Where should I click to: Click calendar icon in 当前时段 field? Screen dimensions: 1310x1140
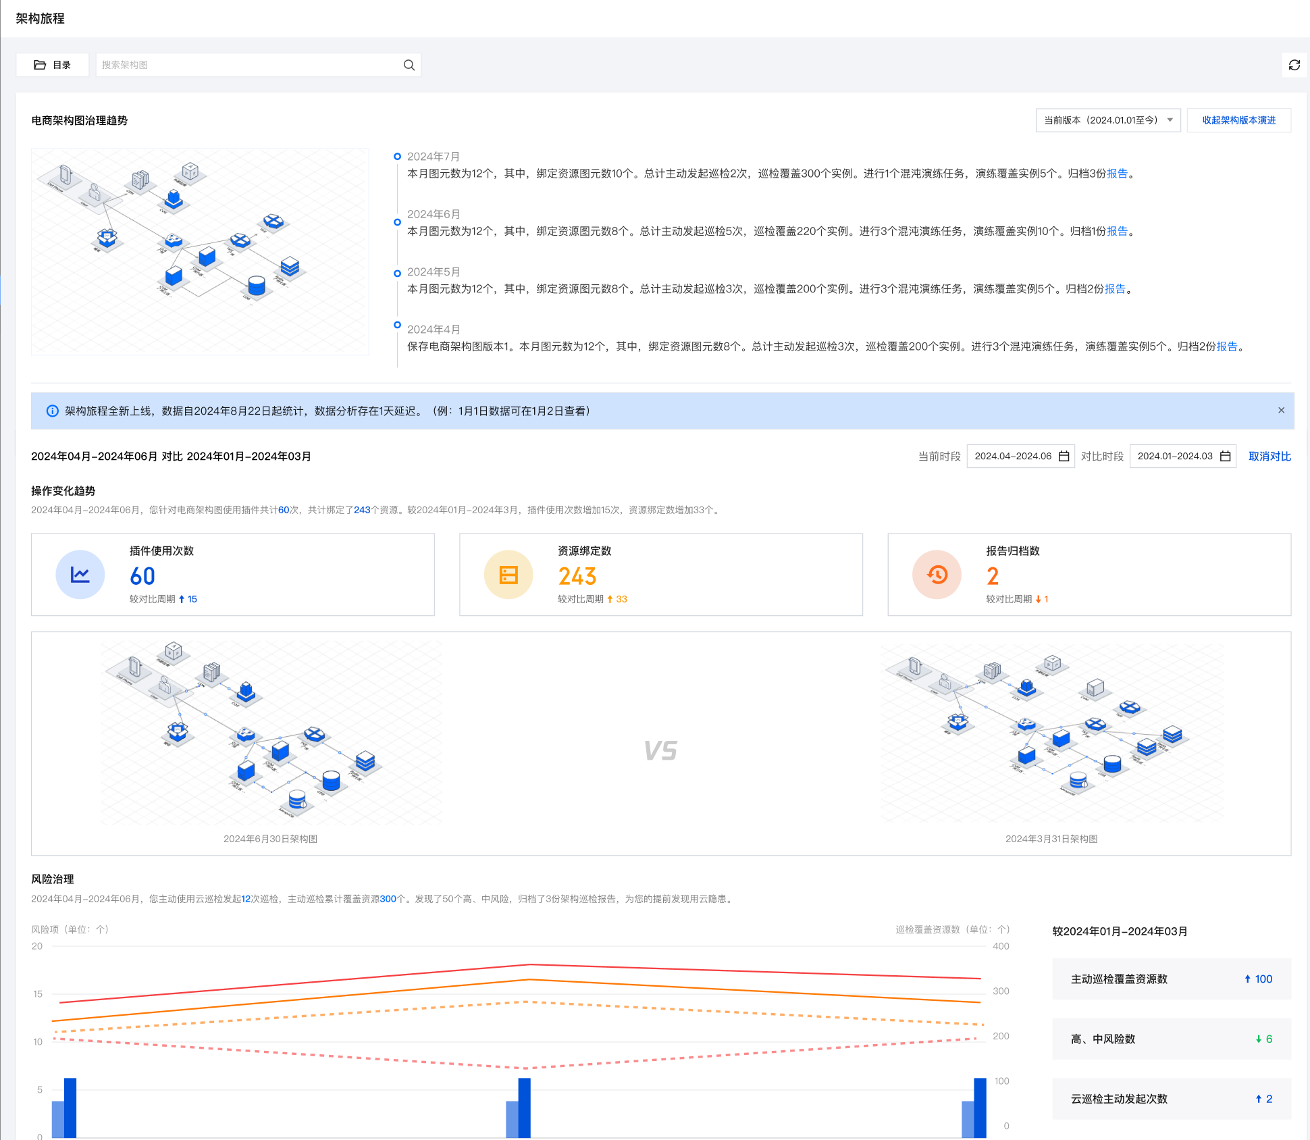point(1064,456)
